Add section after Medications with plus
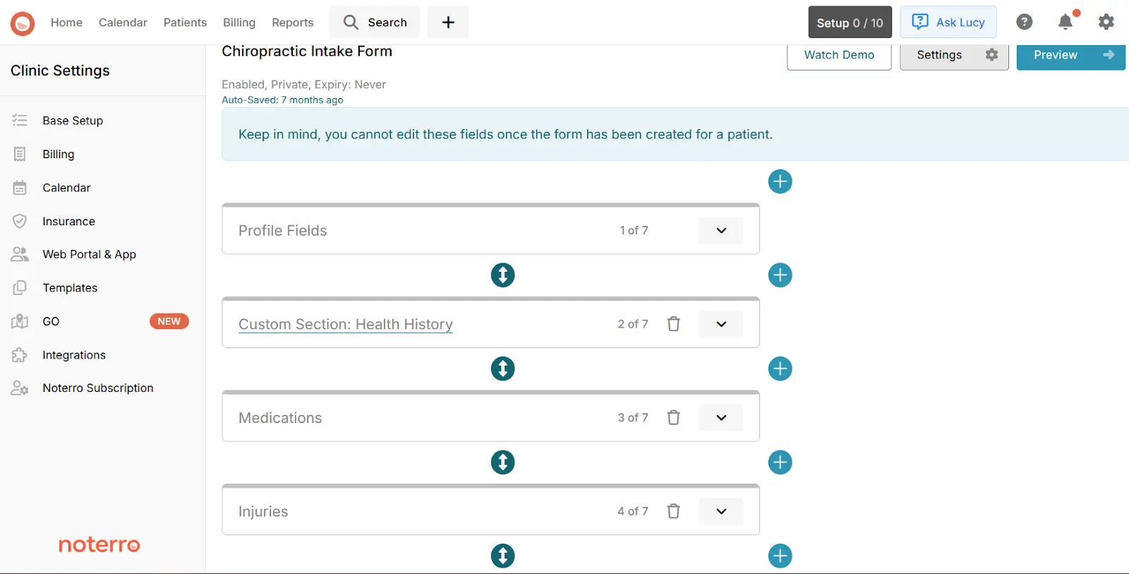This screenshot has height=574, width=1129. click(780, 462)
